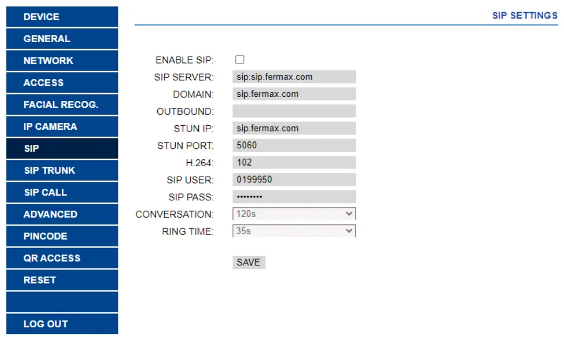The height and width of the screenshot is (337, 564).
Task: Open the Conversation duration dropdown
Action: click(x=294, y=214)
